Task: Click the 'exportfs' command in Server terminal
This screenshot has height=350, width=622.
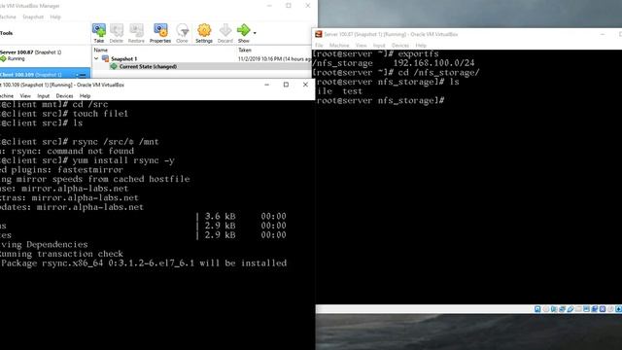Action: coord(419,53)
